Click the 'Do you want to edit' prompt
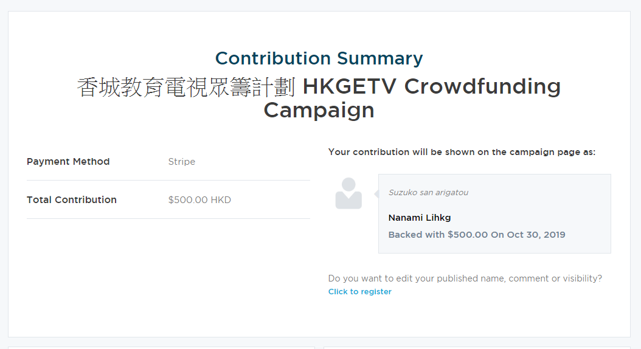The image size is (641, 349). point(465,278)
